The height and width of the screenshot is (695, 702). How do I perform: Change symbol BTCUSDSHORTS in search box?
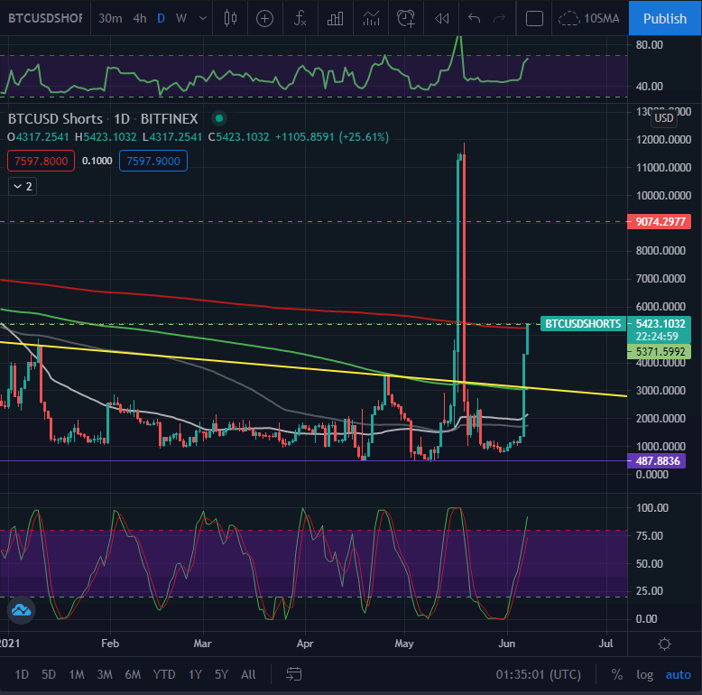(x=45, y=18)
